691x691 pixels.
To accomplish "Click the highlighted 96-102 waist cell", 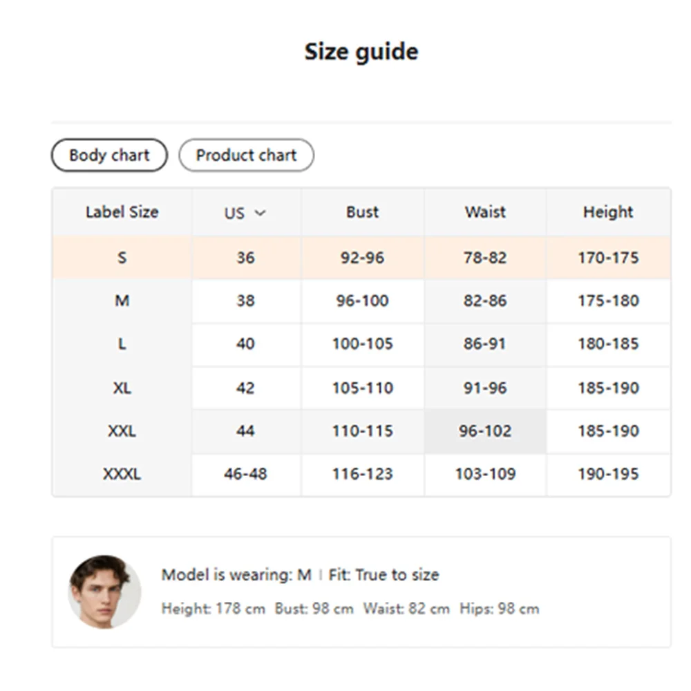I will [x=485, y=431].
